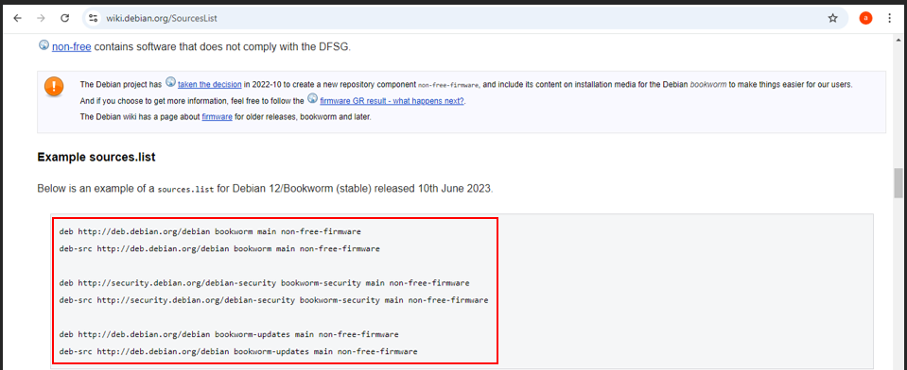
Task: Go back using the browser back arrow
Action: pos(17,19)
